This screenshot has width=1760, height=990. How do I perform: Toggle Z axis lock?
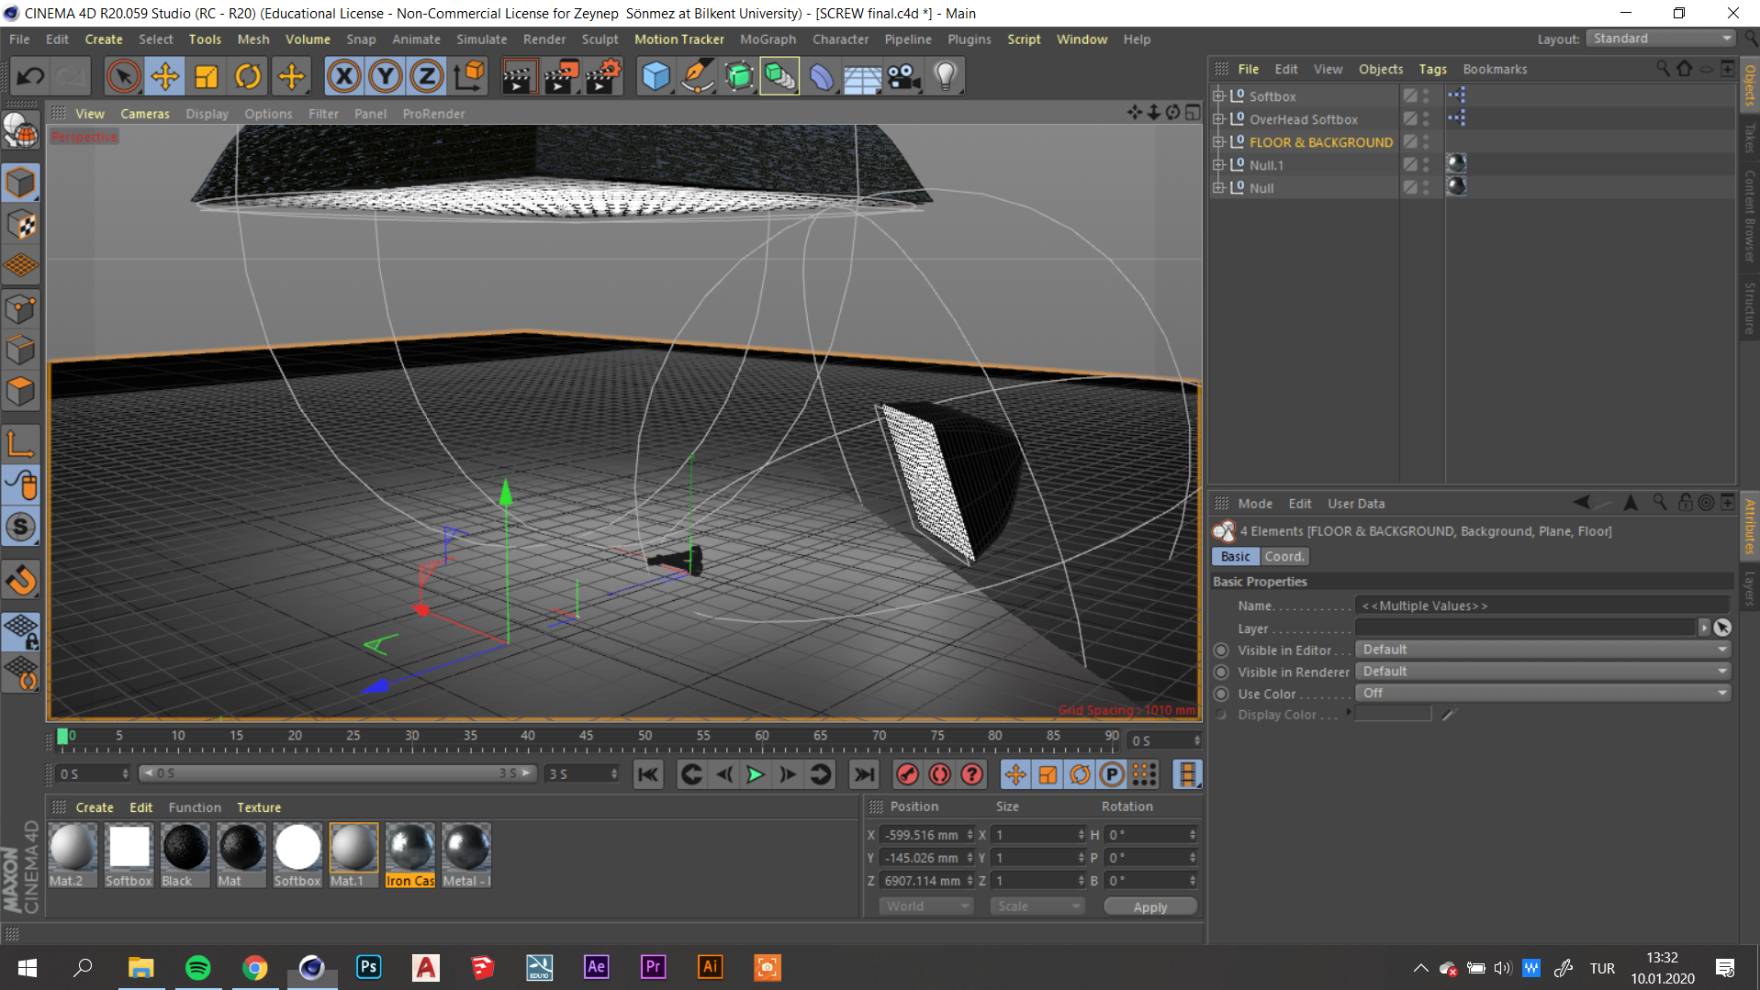[427, 76]
